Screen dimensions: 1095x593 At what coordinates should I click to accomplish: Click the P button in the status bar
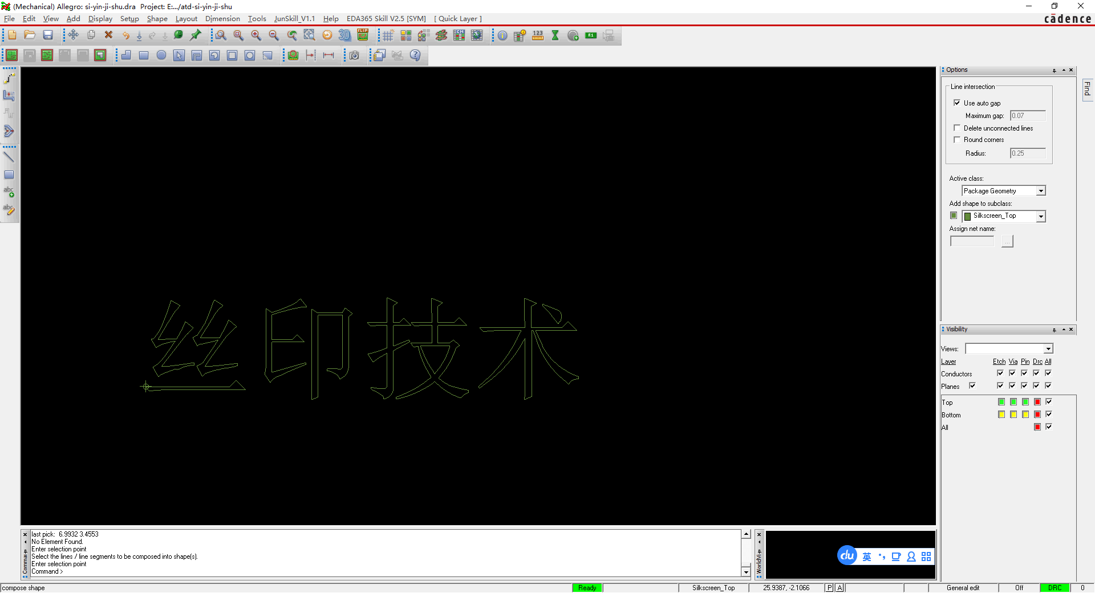tap(829, 588)
